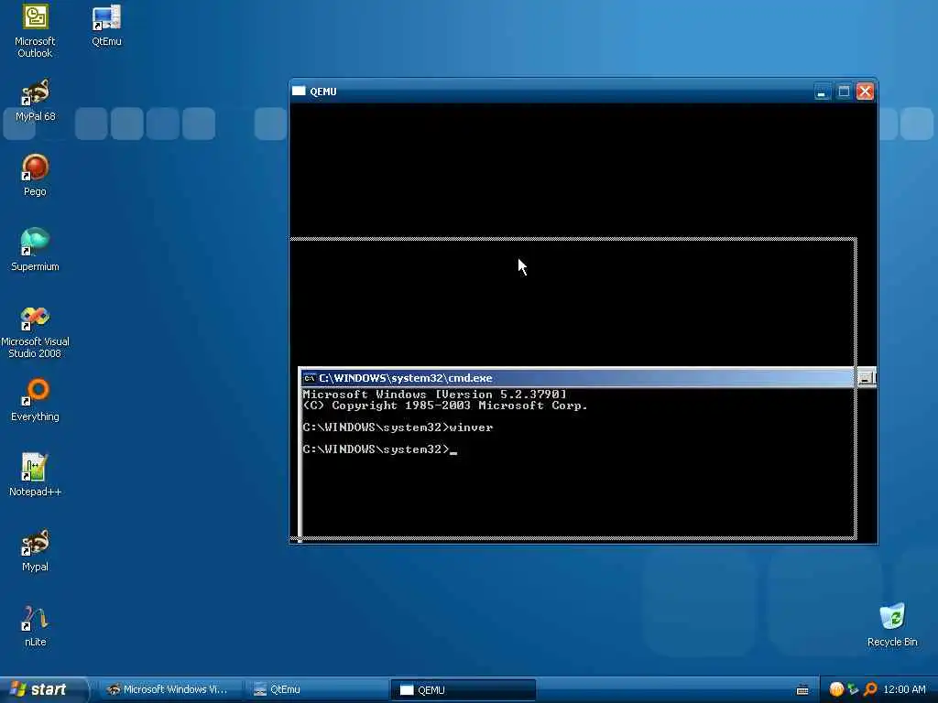The height and width of the screenshot is (703, 938).
Task: Click the empty command prompt line with the cursor
Action: click(380, 449)
